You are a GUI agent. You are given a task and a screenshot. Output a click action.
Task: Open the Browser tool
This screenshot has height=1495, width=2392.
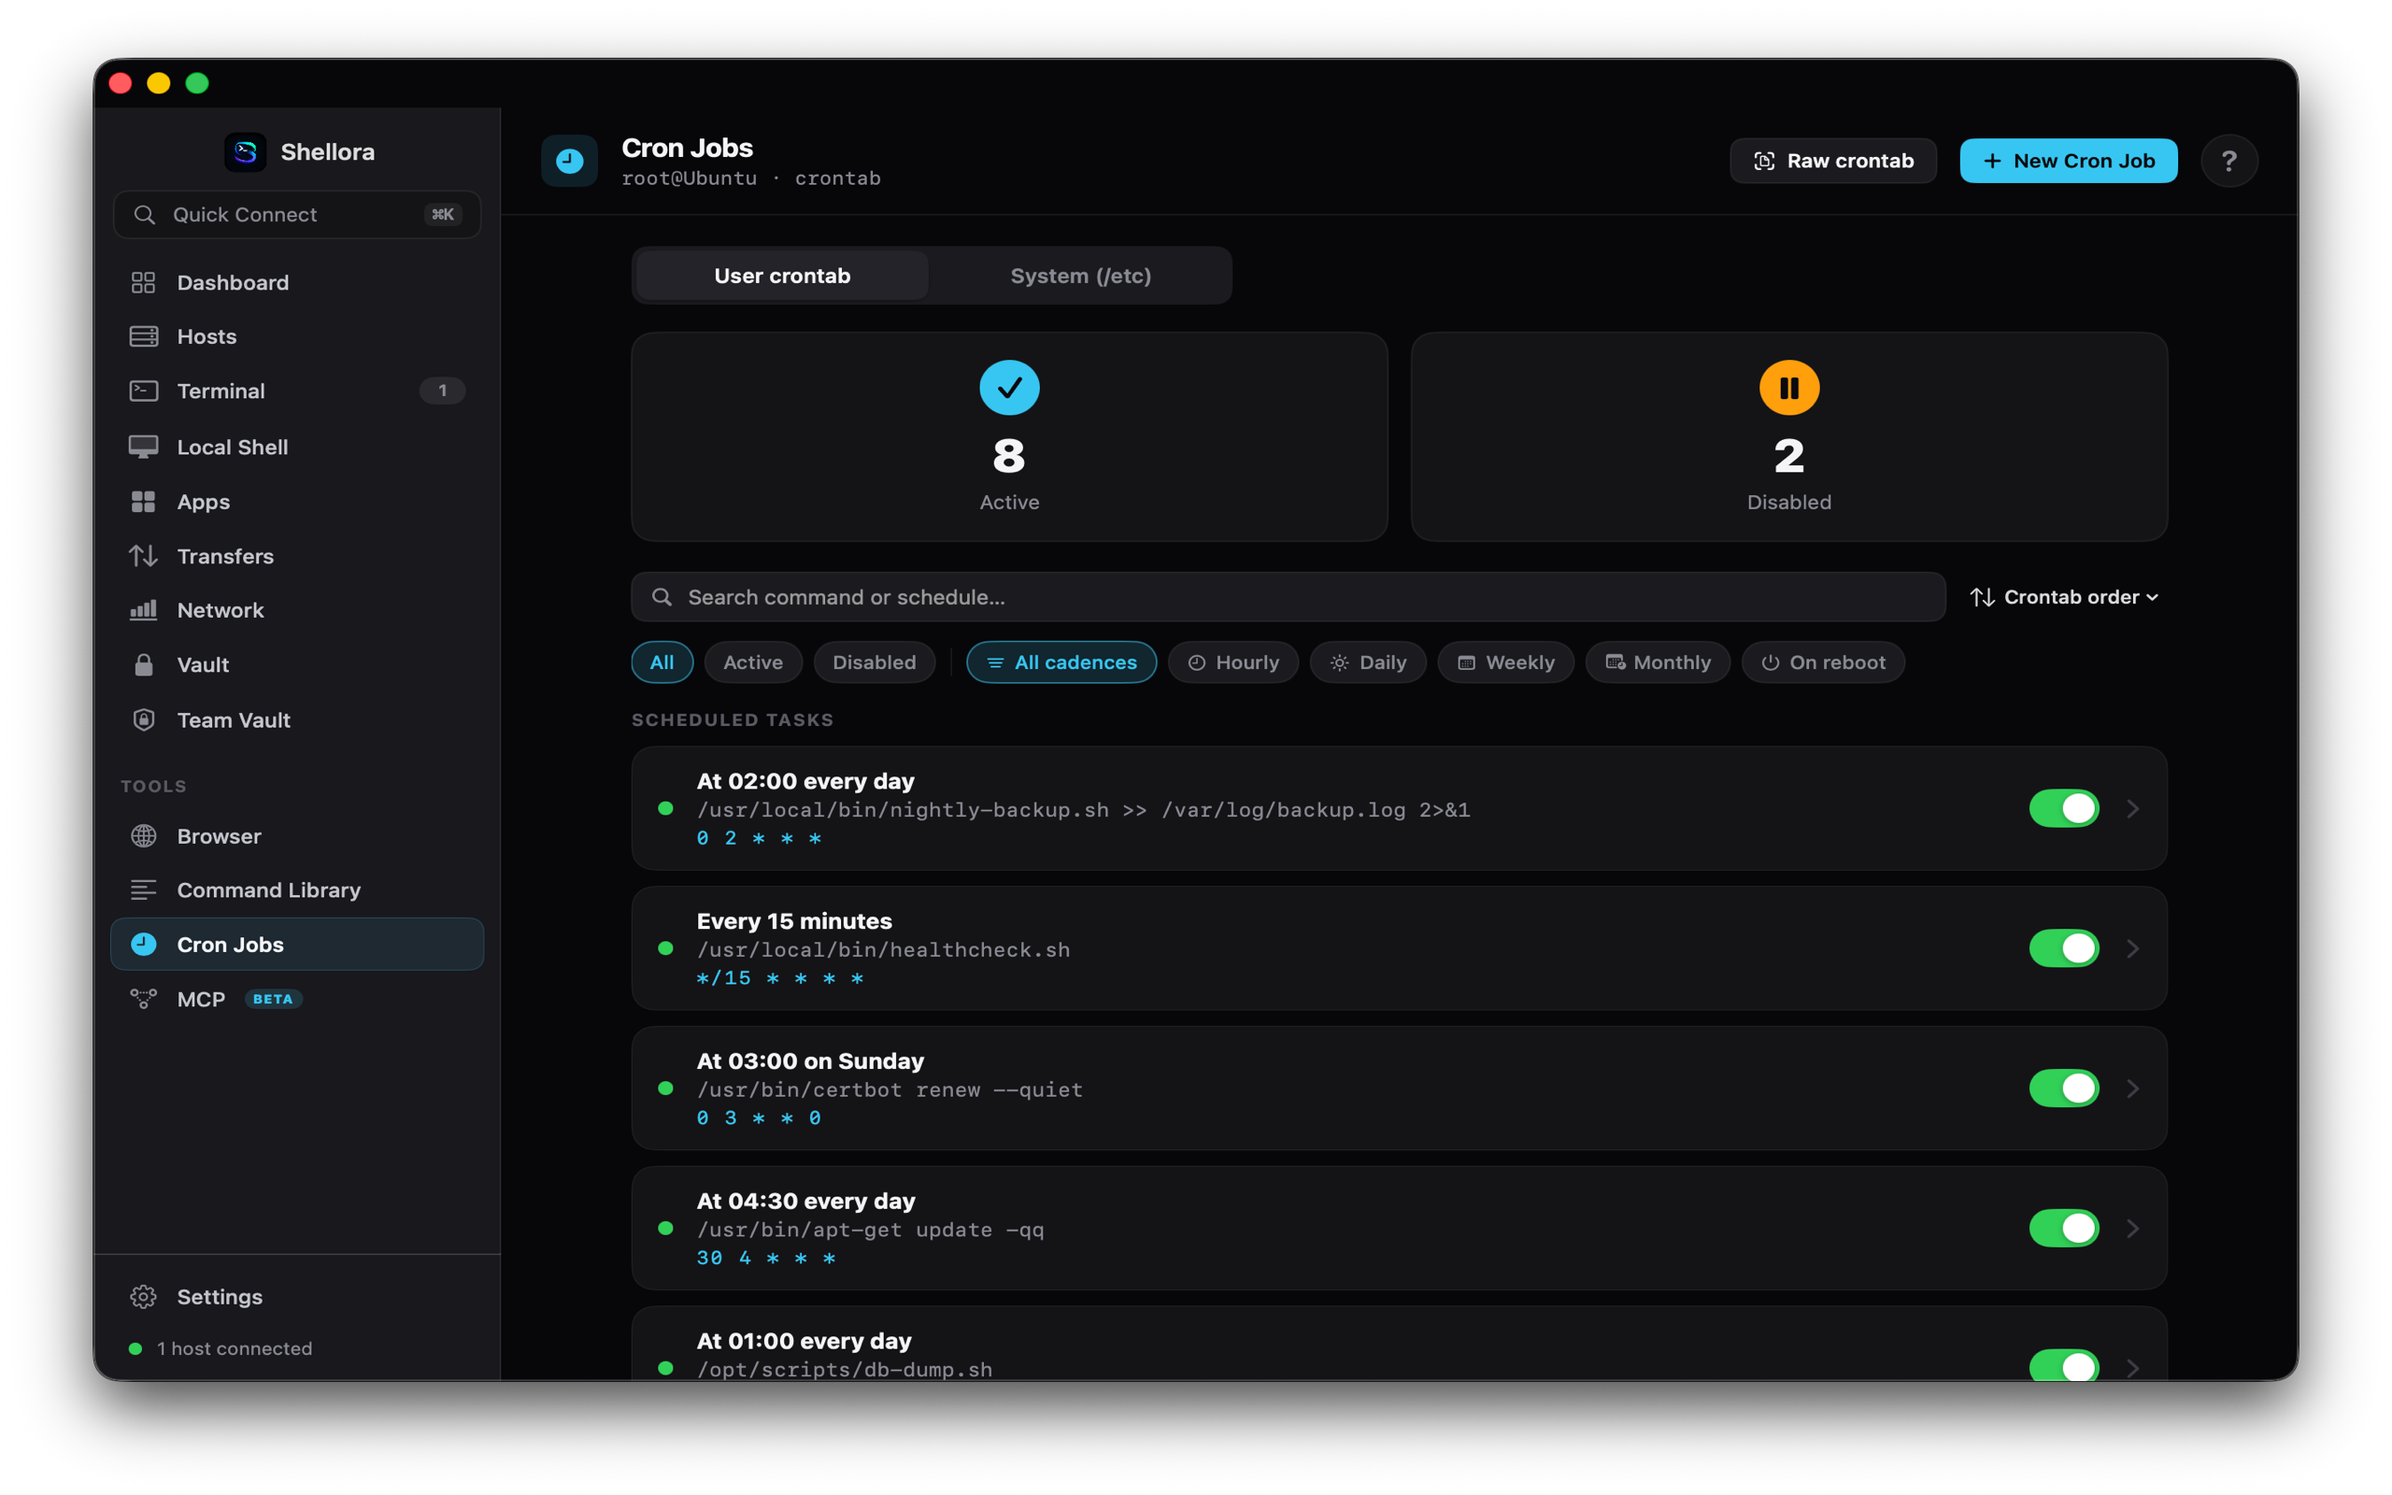tap(296, 836)
